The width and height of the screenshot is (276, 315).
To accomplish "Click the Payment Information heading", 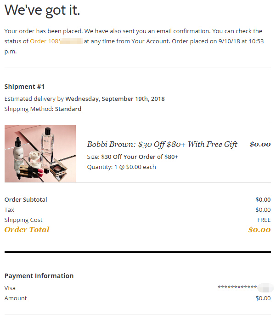I will tap(39, 276).
